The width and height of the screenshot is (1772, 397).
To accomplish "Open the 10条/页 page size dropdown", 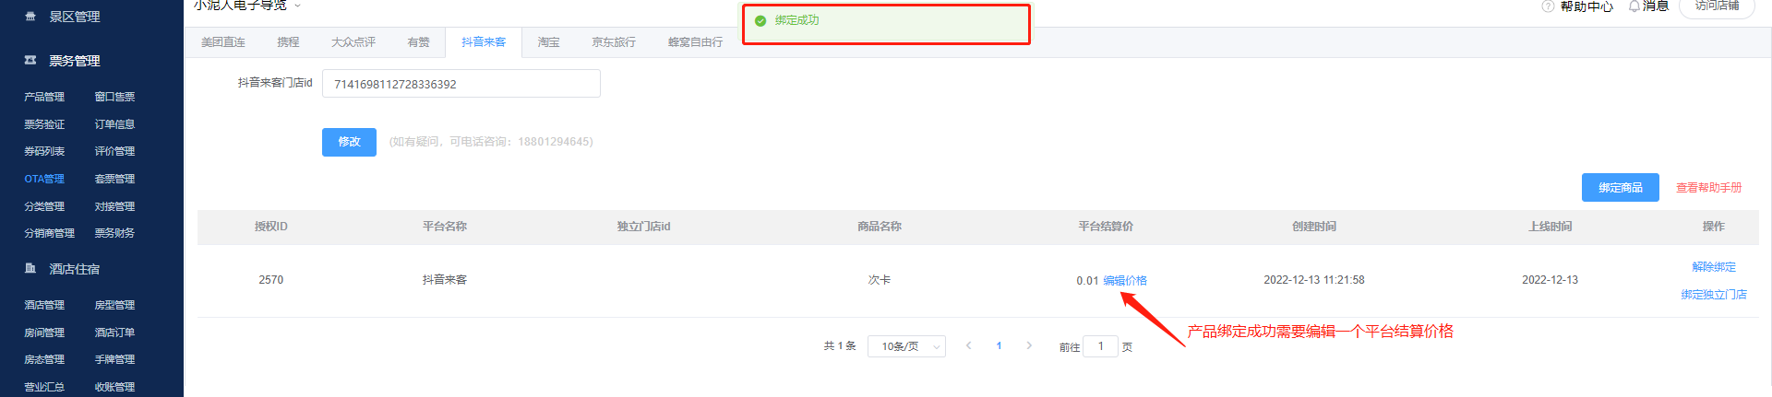I will 906,346.
